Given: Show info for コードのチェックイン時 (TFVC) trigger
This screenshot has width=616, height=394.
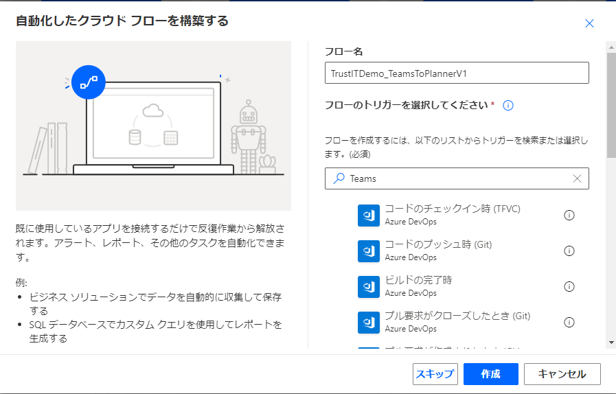Looking at the screenshot, I should [569, 216].
